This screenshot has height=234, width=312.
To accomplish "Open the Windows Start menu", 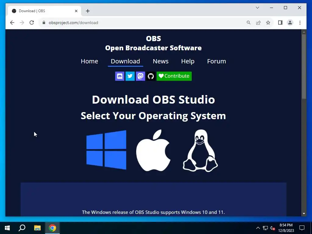I will 7,228.
